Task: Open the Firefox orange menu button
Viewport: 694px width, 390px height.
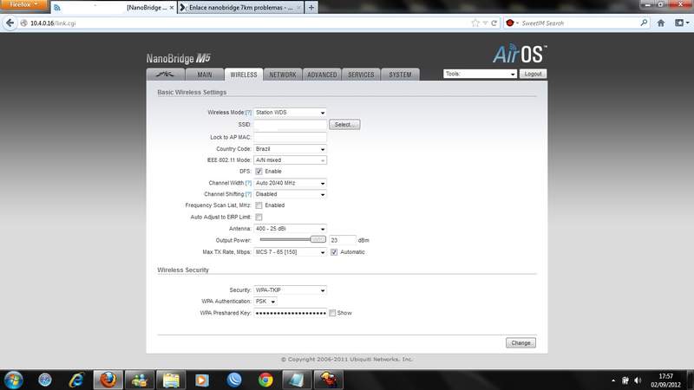Action: [x=23, y=4]
